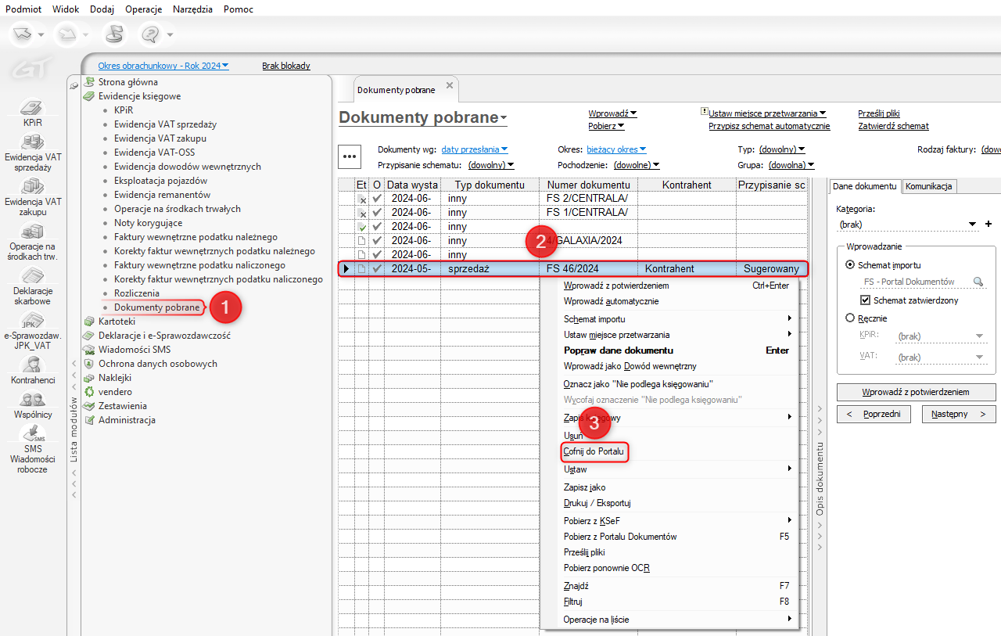
Task: Open Ewidencja VAT sprzedaży sidebar icon
Action: [x=32, y=143]
